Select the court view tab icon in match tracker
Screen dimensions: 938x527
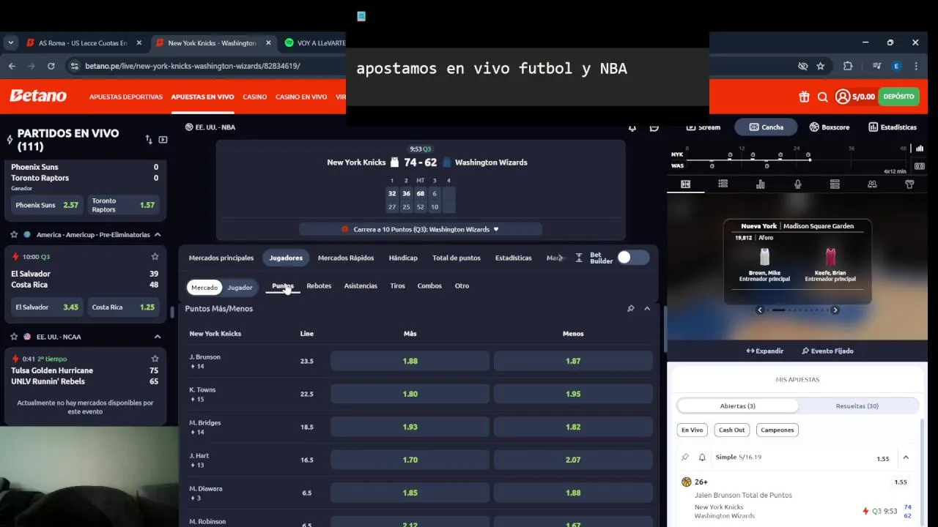[686, 184]
